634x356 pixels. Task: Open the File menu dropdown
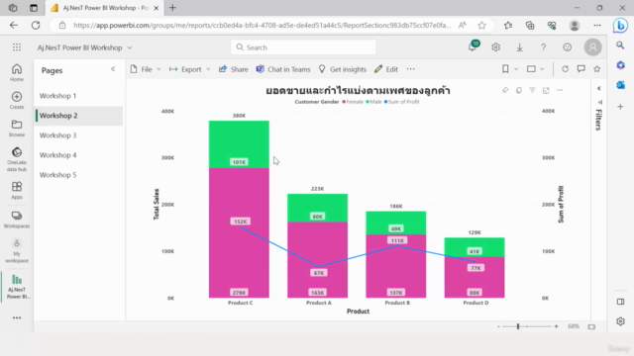(146, 69)
